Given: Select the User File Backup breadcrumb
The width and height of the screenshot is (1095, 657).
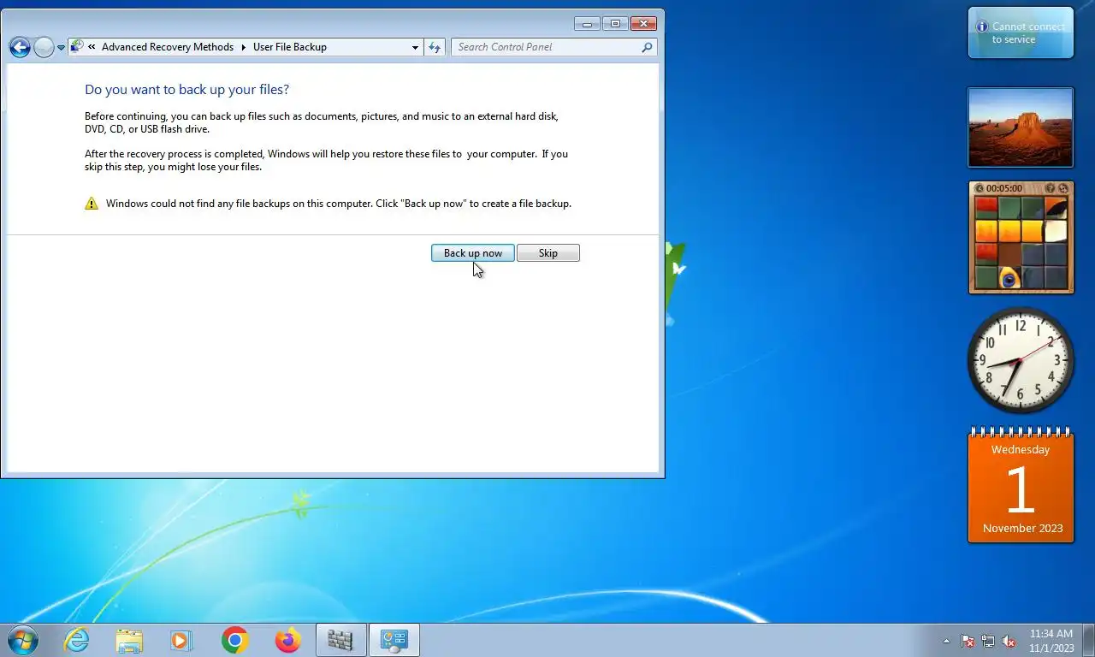Looking at the screenshot, I should point(290,47).
